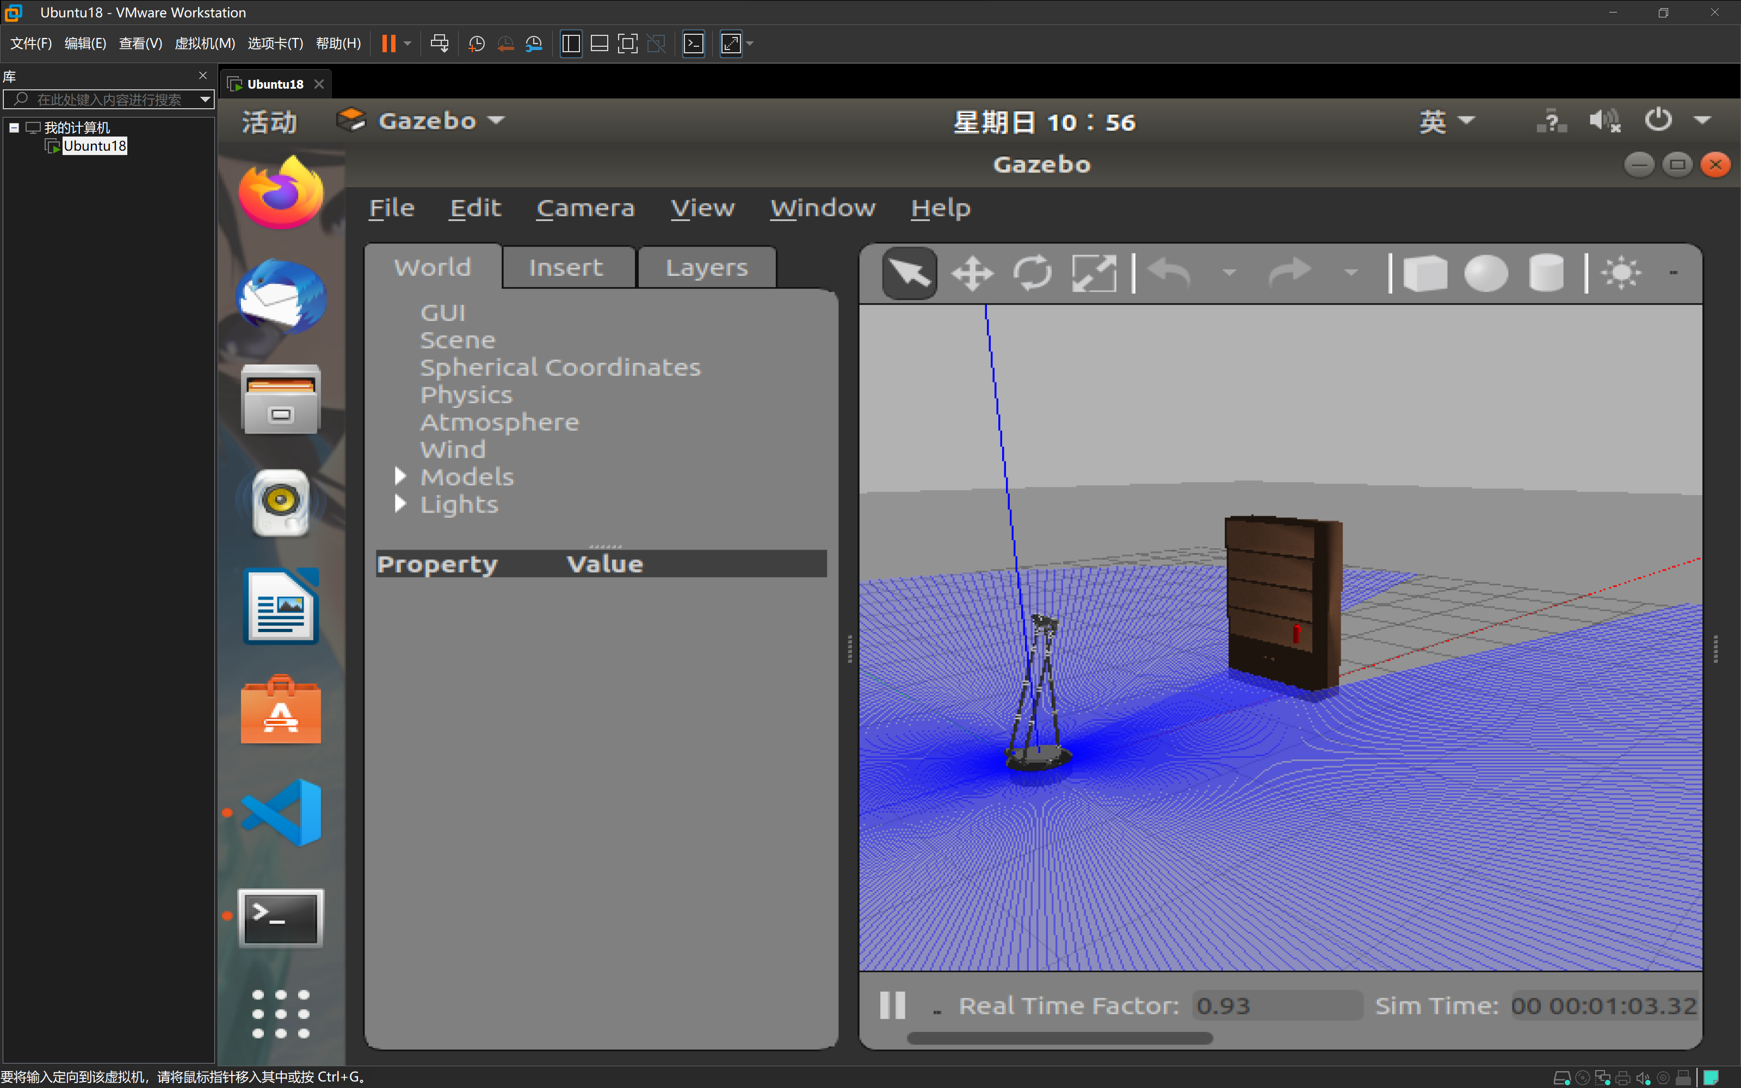This screenshot has height=1088, width=1741.
Task: Open Ubuntu Software from dock
Action: pyautogui.click(x=281, y=709)
